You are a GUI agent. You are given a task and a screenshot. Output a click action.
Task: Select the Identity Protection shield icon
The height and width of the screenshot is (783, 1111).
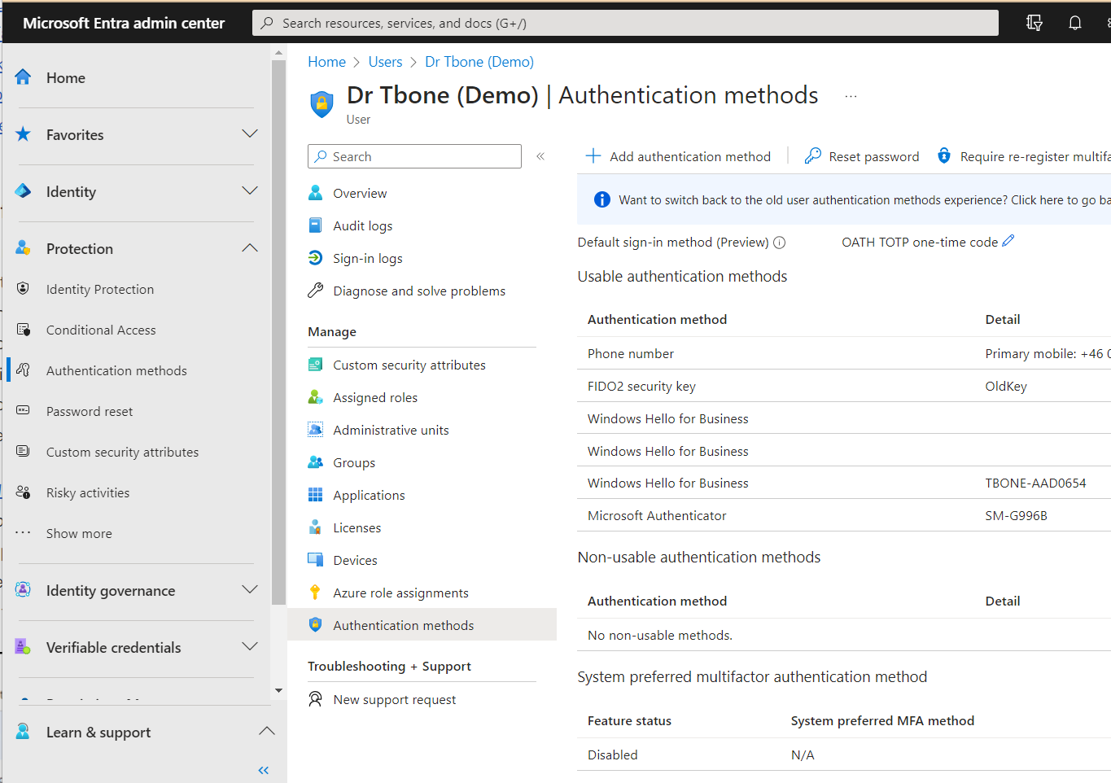tap(23, 289)
